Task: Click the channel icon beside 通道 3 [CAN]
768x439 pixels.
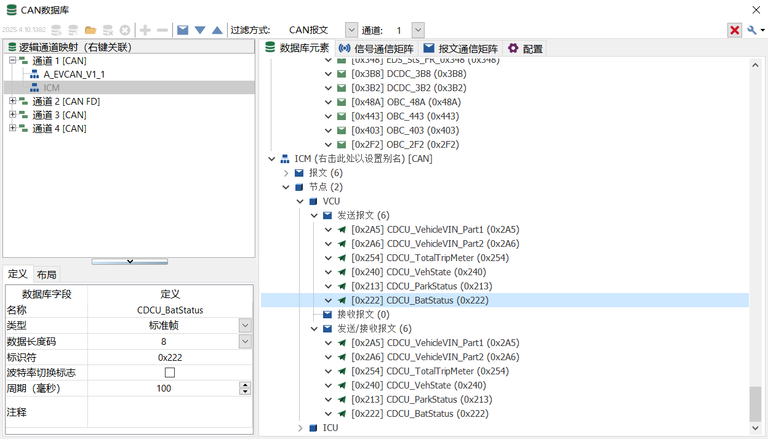Action: click(x=23, y=115)
